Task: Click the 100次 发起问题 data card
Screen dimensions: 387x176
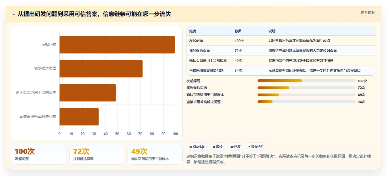Action: (x=39, y=154)
